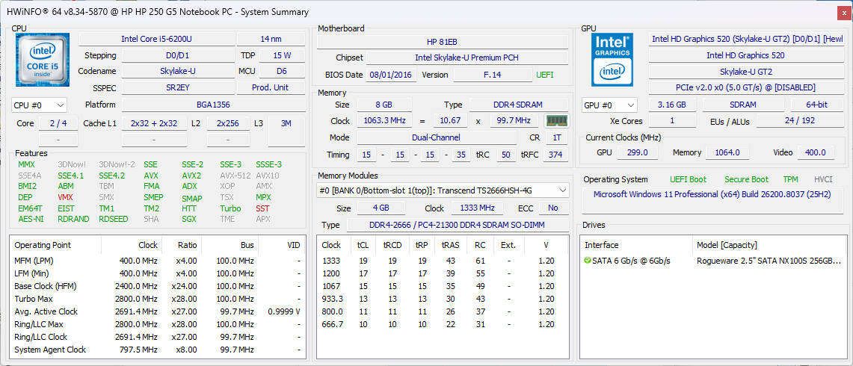Click the Codename value Skylake-U
853x366 pixels.
pos(177,71)
